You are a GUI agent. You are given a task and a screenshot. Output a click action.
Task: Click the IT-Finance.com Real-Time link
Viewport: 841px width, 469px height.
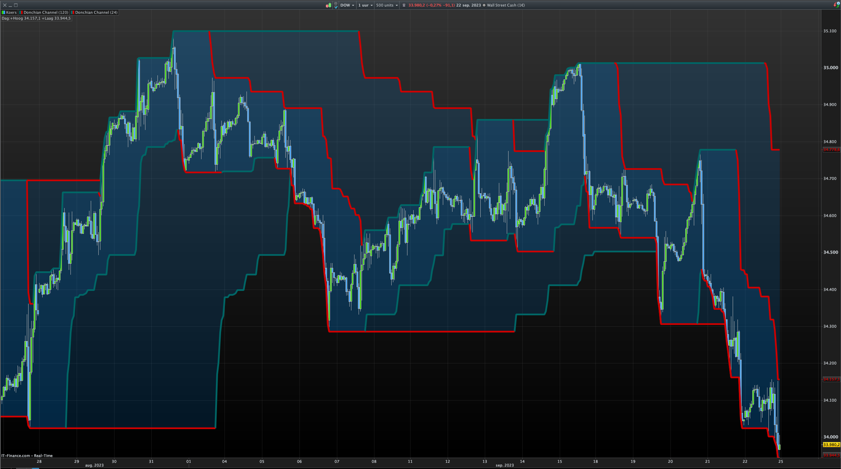click(x=27, y=456)
